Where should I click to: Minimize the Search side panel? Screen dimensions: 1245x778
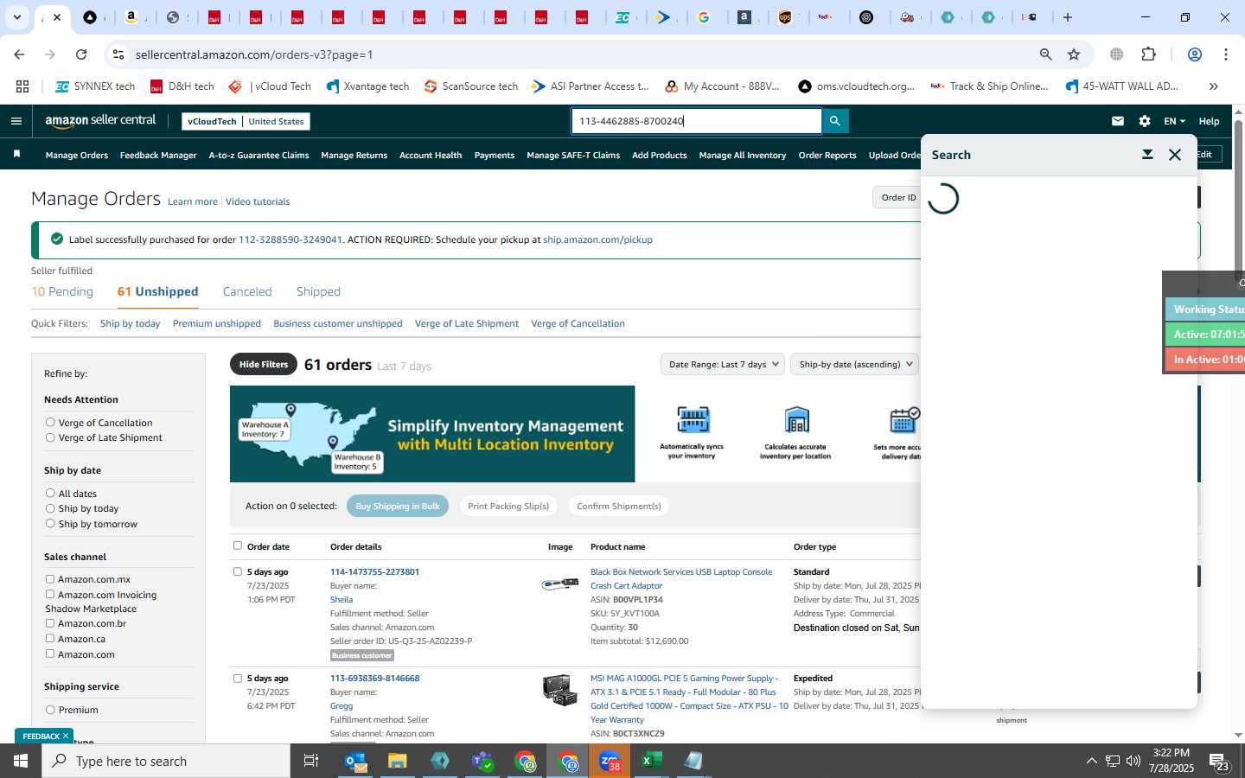(x=1147, y=155)
